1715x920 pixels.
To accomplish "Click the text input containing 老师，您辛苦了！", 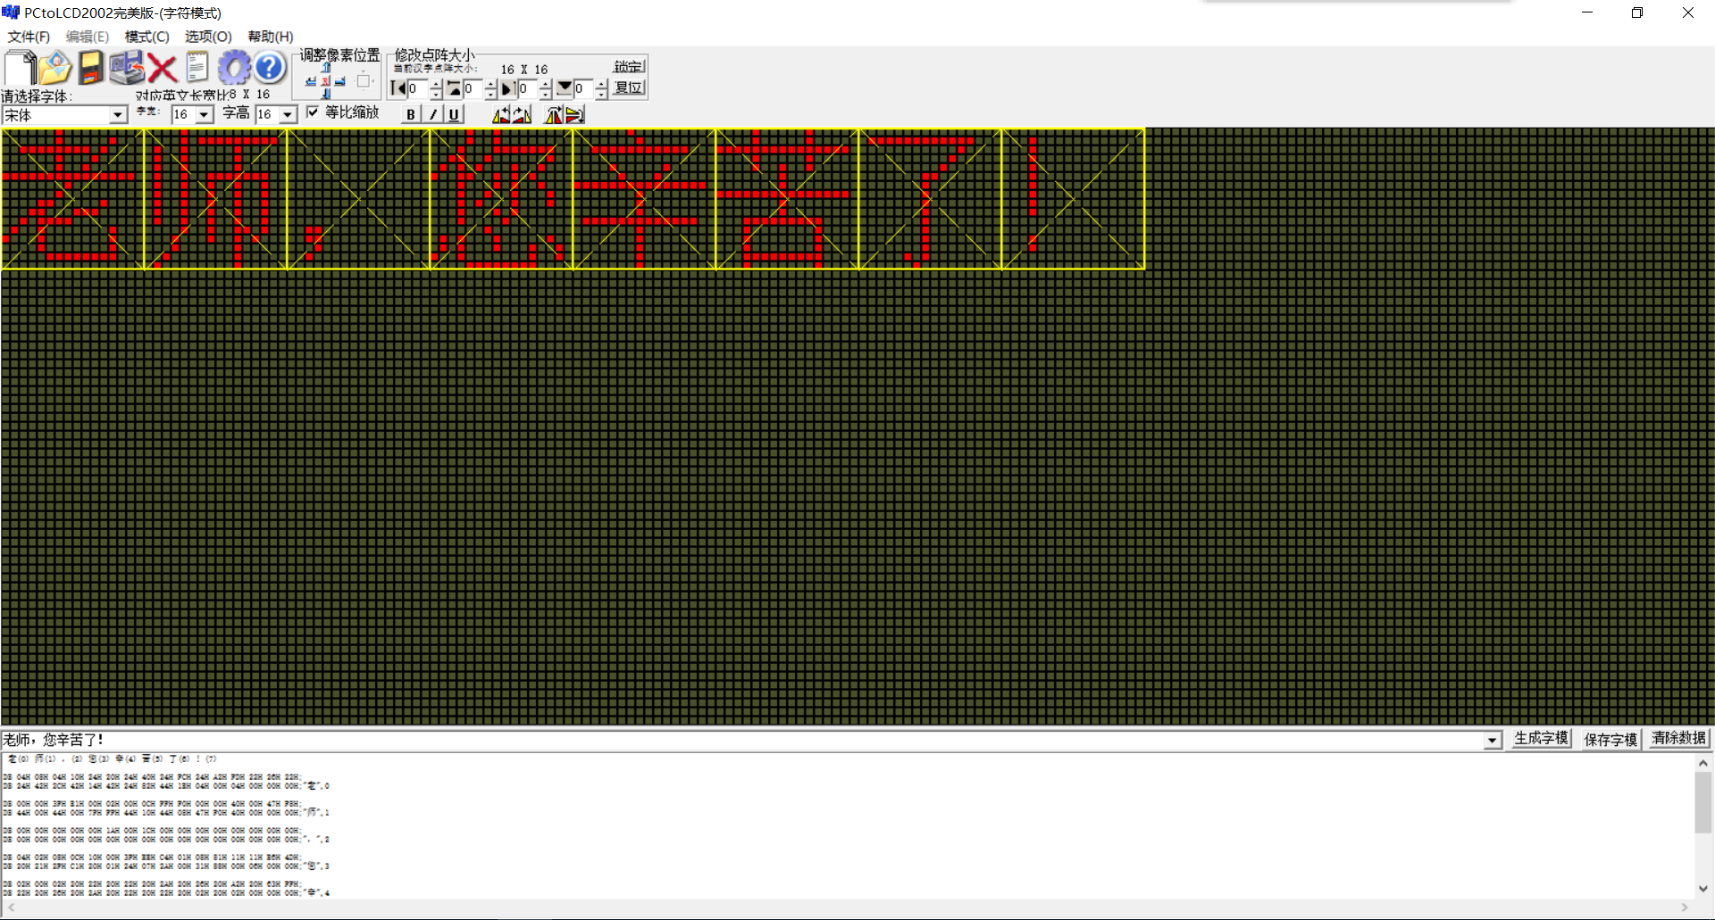I will (x=741, y=741).
